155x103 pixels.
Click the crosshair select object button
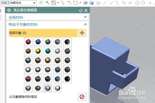[82, 33]
